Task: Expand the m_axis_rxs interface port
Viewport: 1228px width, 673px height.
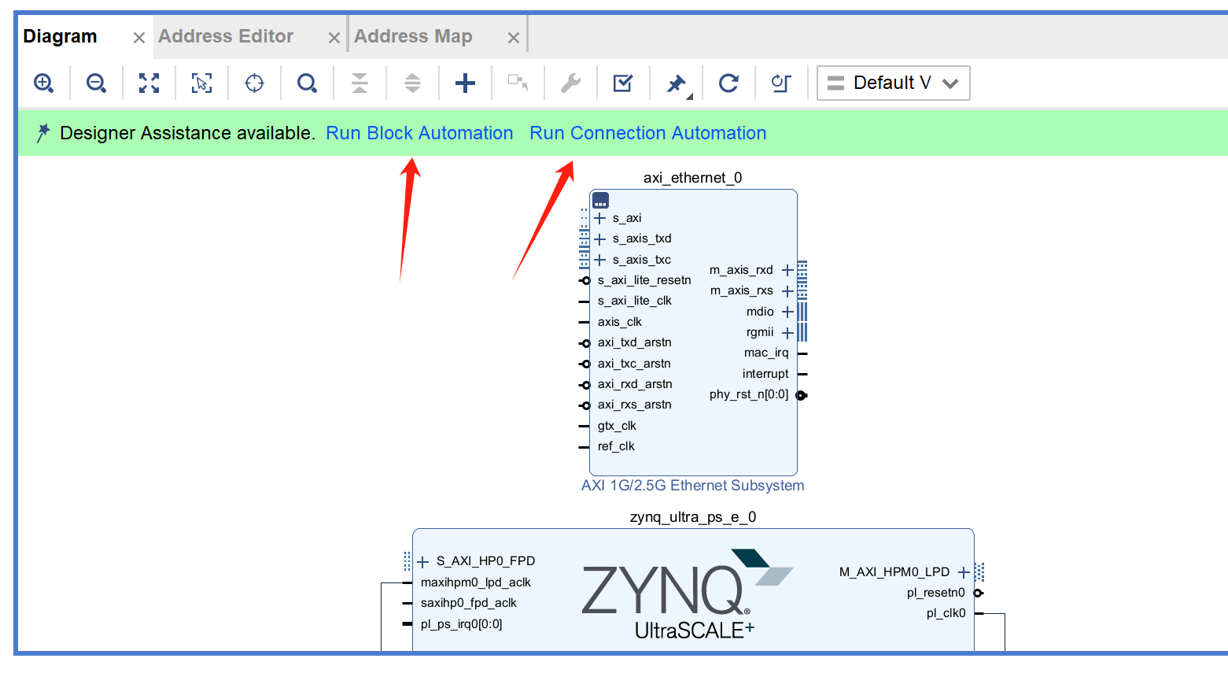Action: point(787,291)
